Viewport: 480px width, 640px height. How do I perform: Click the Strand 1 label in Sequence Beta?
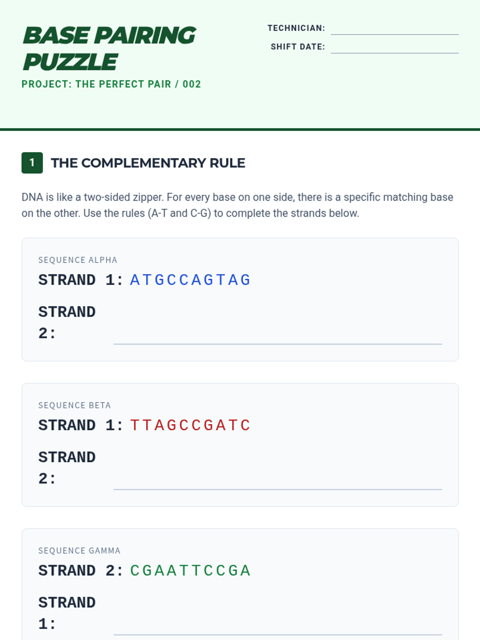[x=80, y=425]
